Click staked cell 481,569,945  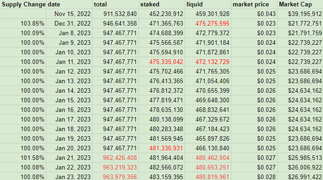tap(162, 138)
